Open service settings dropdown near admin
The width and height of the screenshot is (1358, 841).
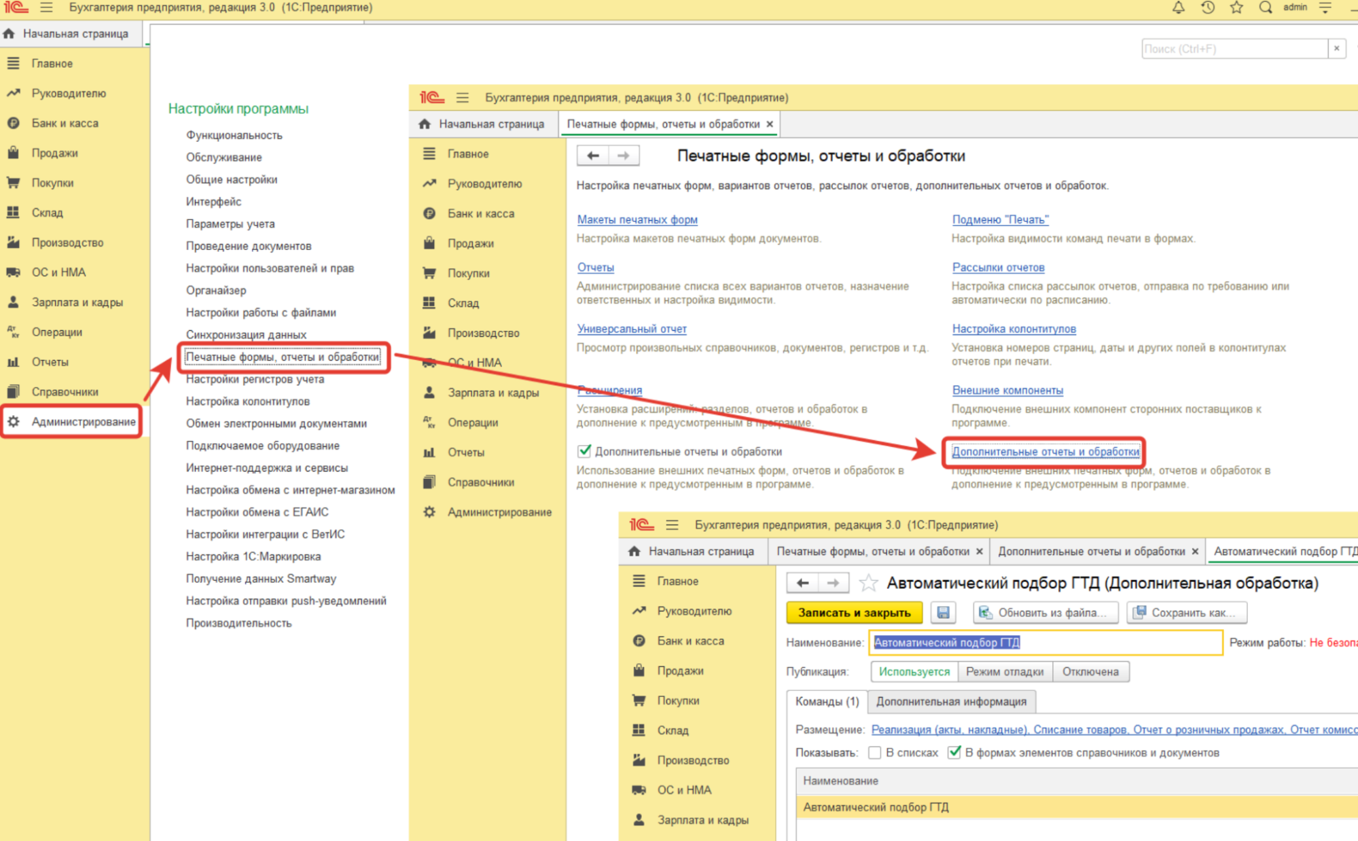1325,7
